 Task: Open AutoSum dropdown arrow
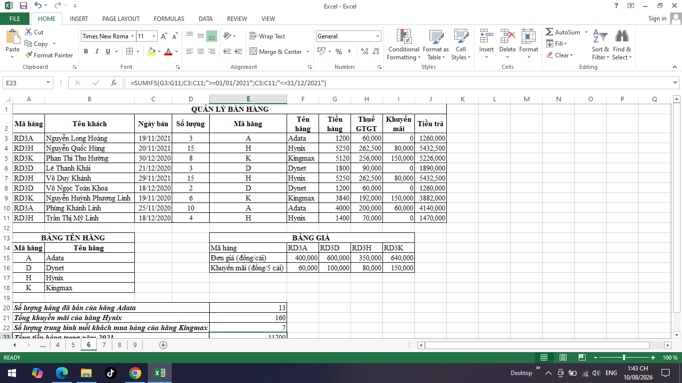coord(586,32)
